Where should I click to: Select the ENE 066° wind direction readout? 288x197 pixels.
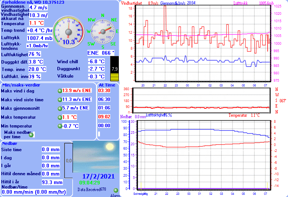point(101,53)
